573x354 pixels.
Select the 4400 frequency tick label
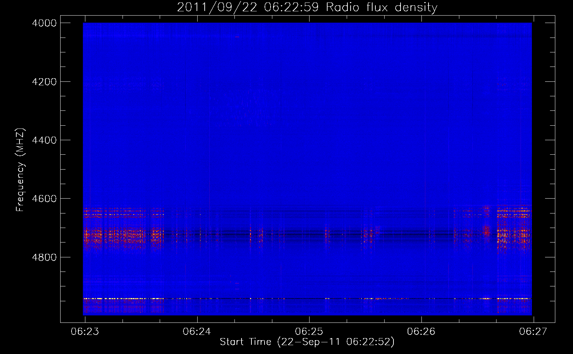44,140
